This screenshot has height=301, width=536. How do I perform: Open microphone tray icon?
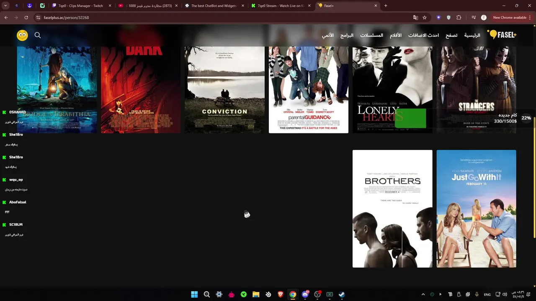[x=477, y=294]
